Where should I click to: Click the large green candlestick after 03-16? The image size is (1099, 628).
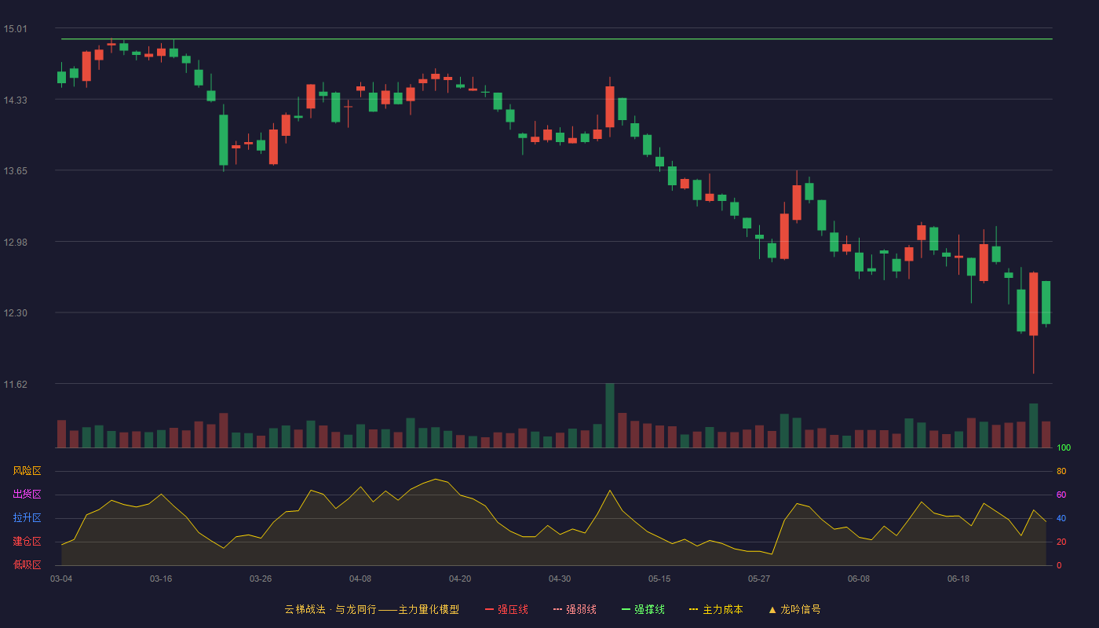point(224,140)
